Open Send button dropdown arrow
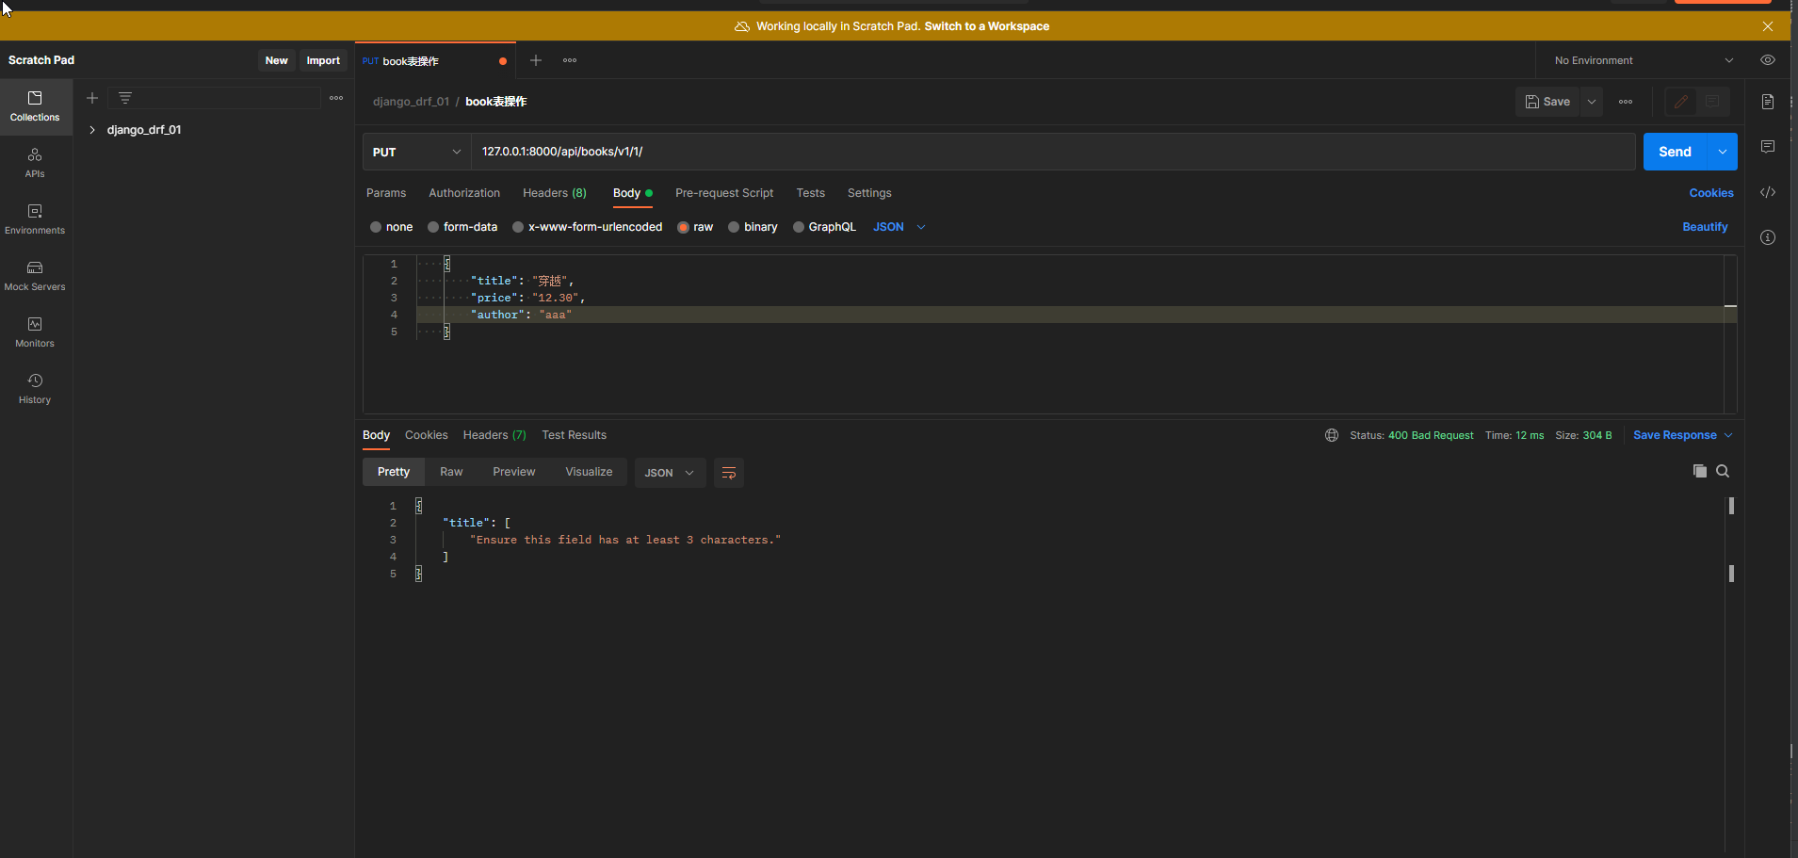Viewport: 1798px width, 858px height. [1723, 152]
